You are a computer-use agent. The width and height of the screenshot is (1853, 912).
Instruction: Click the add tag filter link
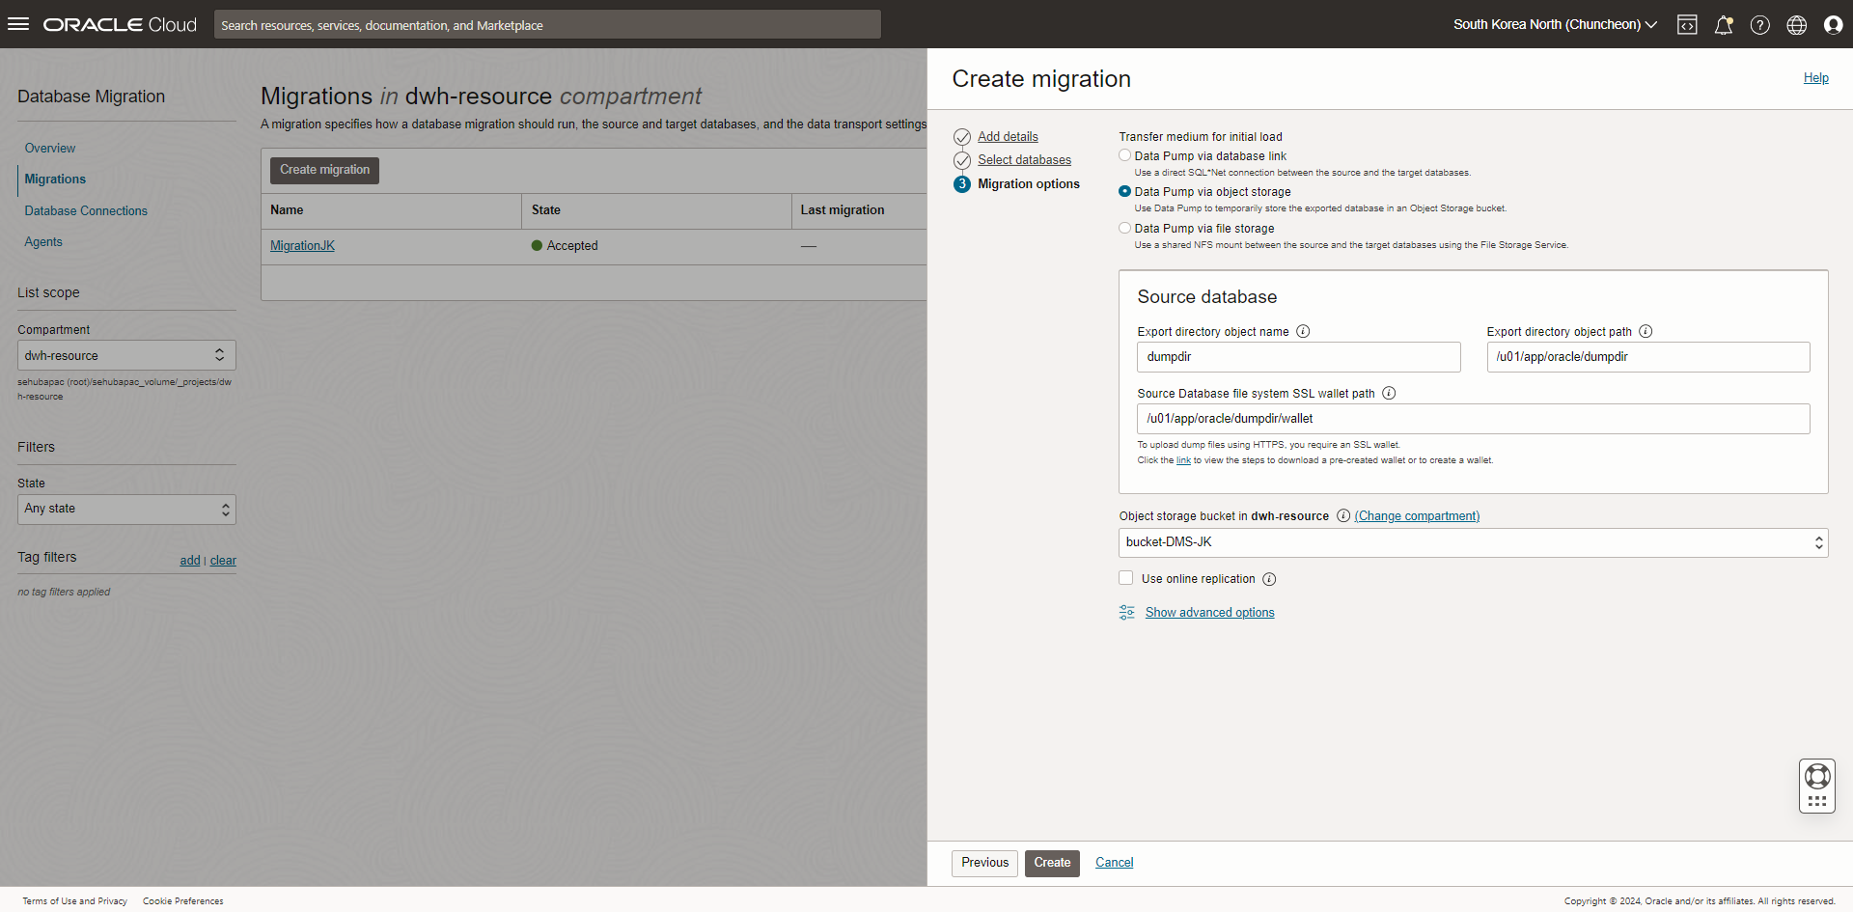[190, 561]
